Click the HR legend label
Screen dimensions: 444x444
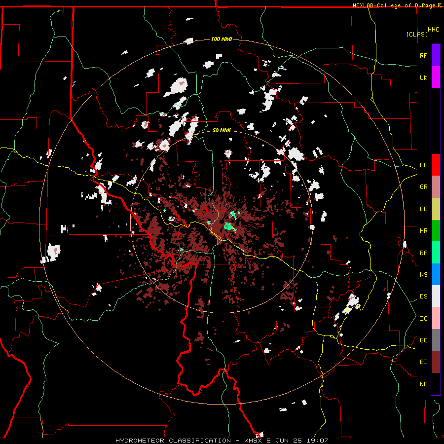(423, 230)
